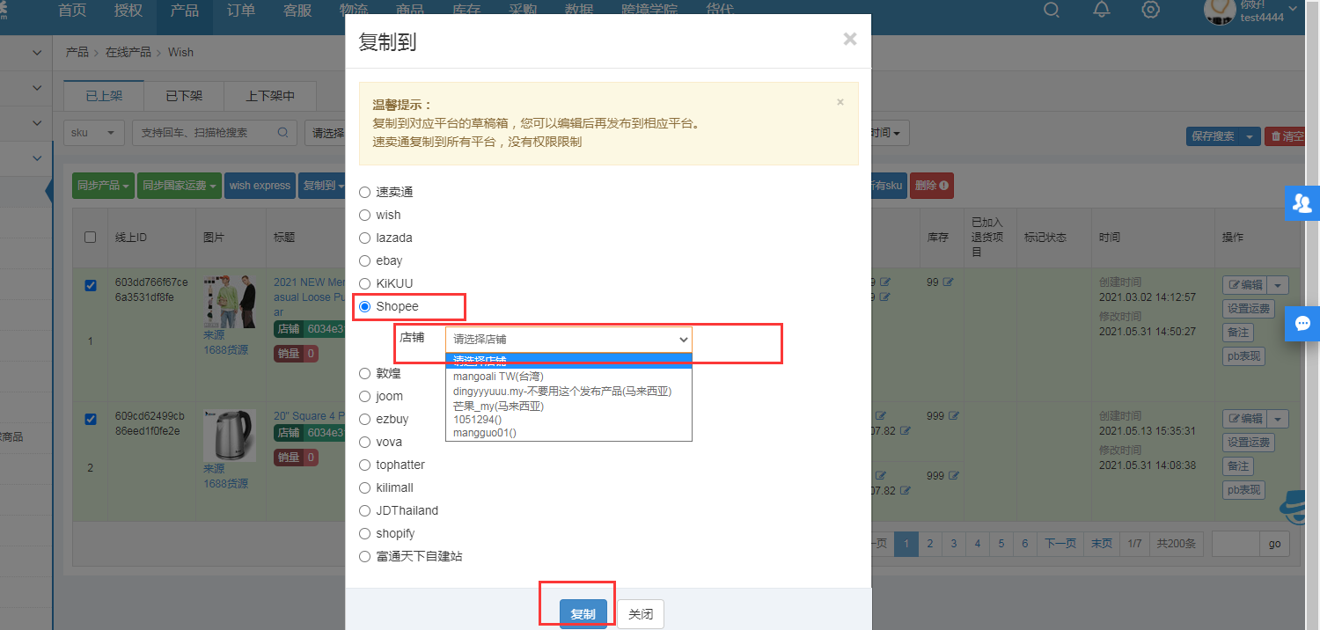
Task: Open the 店铺 store select box
Action: pyautogui.click(x=568, y=339)
